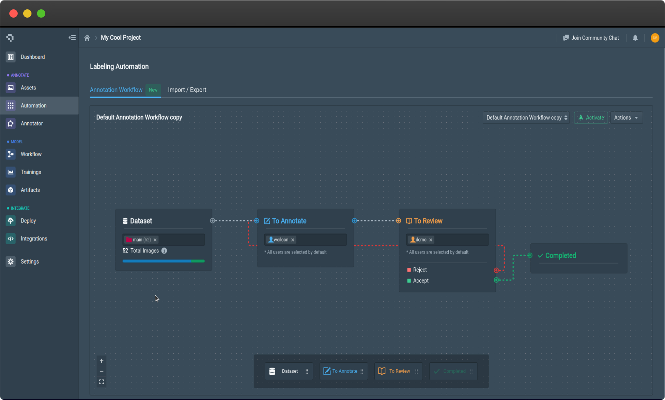Open Artifacts via the box icon

[10, 190]
